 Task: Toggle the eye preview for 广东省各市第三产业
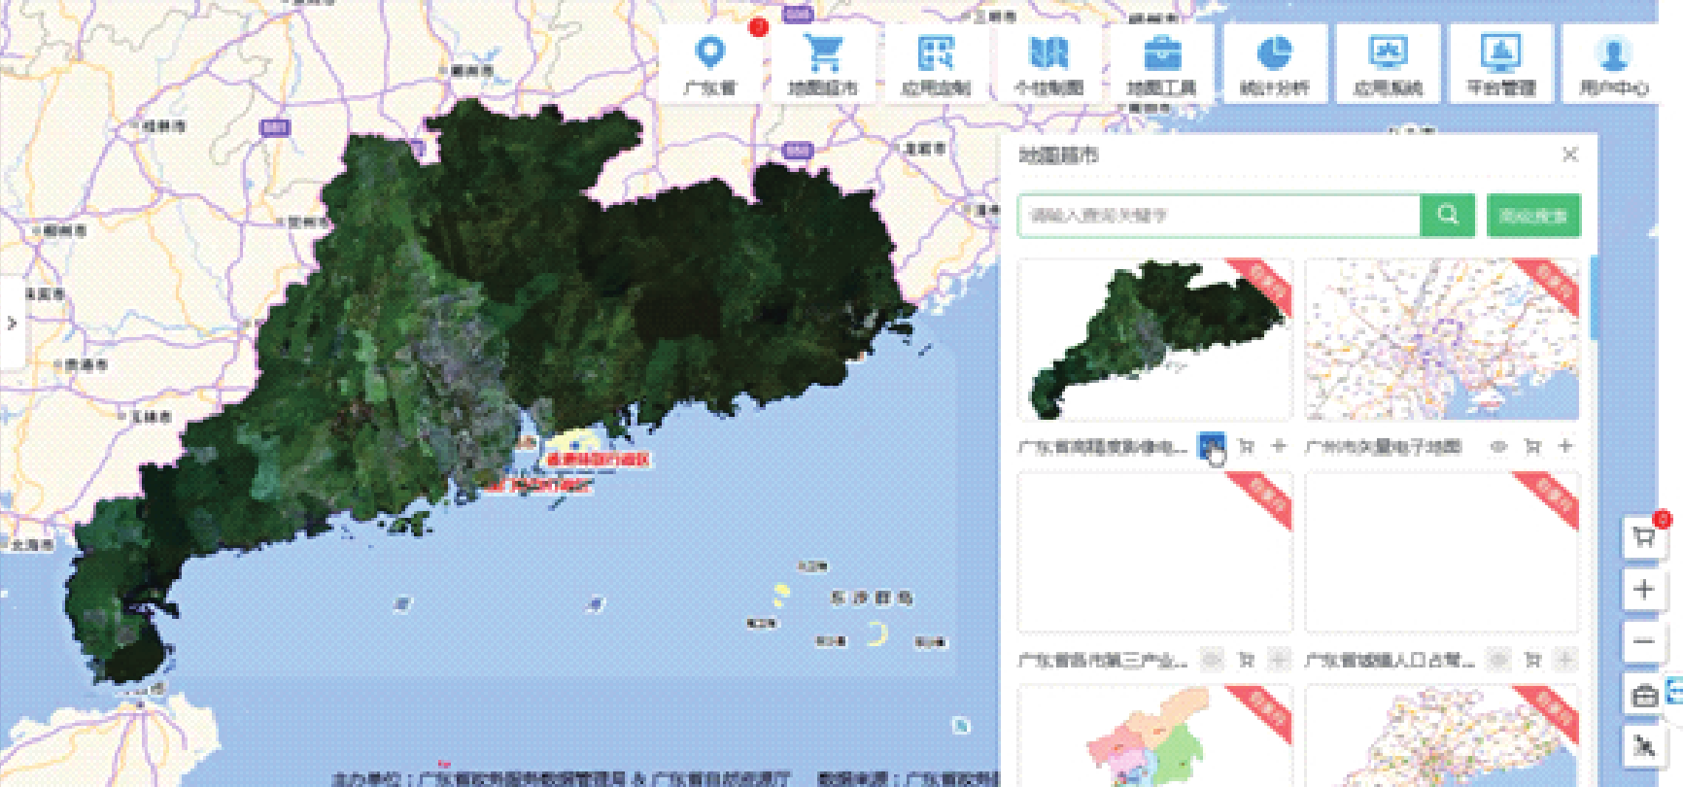1211,660
